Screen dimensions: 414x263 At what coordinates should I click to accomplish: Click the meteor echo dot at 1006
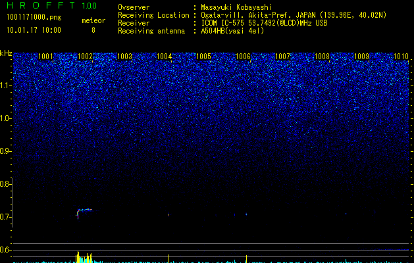coord(246,214)
